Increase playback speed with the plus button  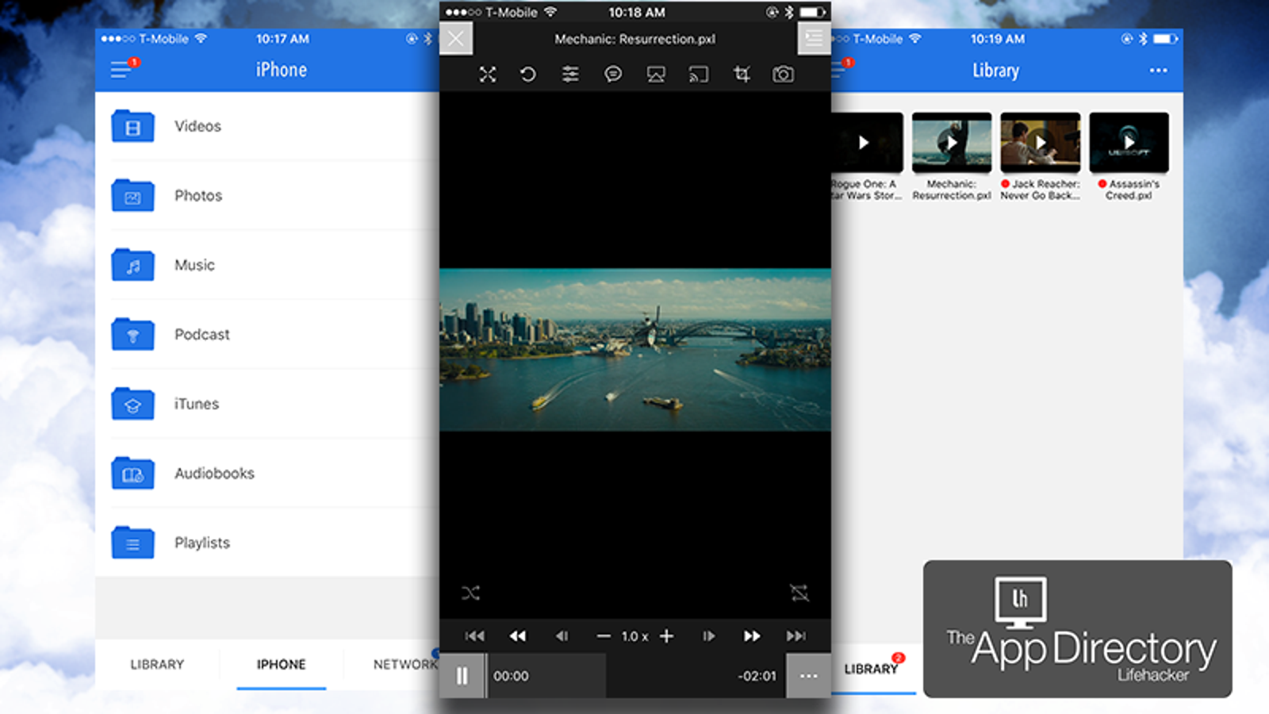click(x=667, y=636)
